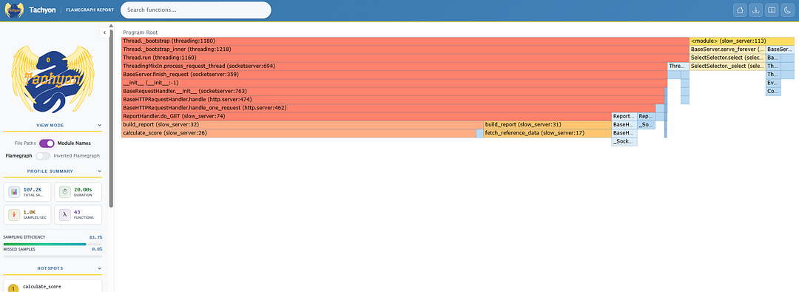Click the BaseHTTPRequestHandler.handle_one_request frame
The width and height of the screenshot is (799, 292).
click(388, 108)
